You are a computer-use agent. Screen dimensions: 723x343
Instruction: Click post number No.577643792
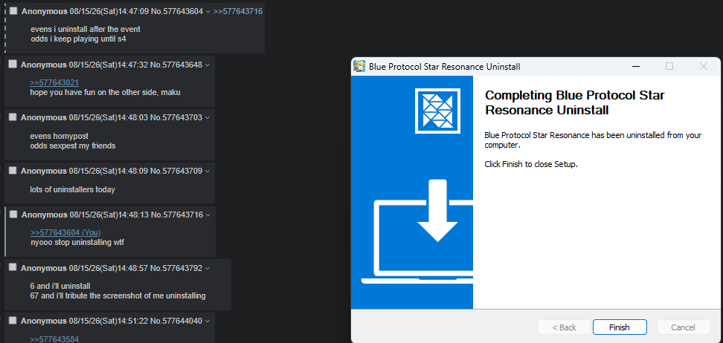pyautogui.click(x=176, y=268)
